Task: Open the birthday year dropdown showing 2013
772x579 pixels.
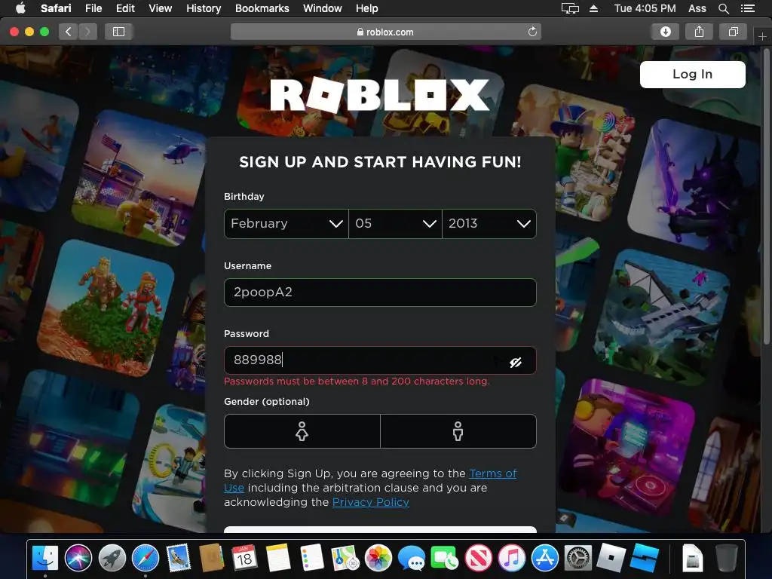Action: (x=489, y=224)
